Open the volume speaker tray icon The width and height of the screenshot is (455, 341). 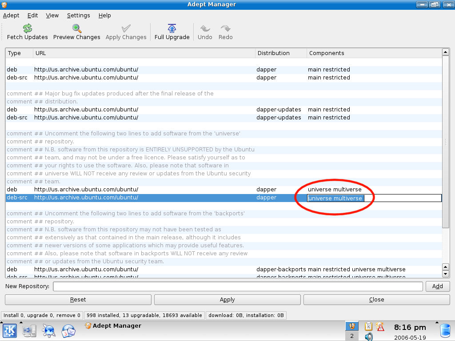[368, 337]
